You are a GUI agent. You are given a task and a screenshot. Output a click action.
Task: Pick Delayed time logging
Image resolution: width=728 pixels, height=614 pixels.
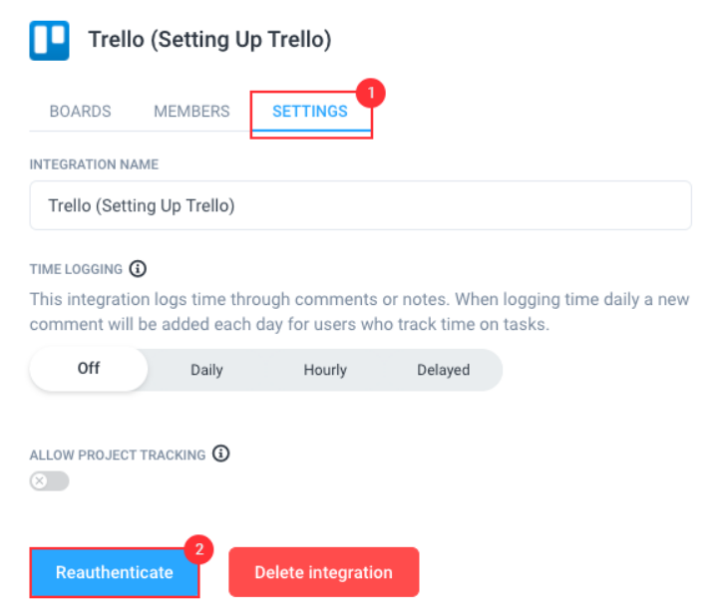click(x=443, y=370)
